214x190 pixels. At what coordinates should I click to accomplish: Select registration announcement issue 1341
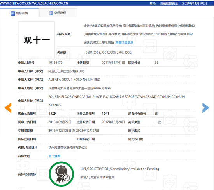click(105, 113)
